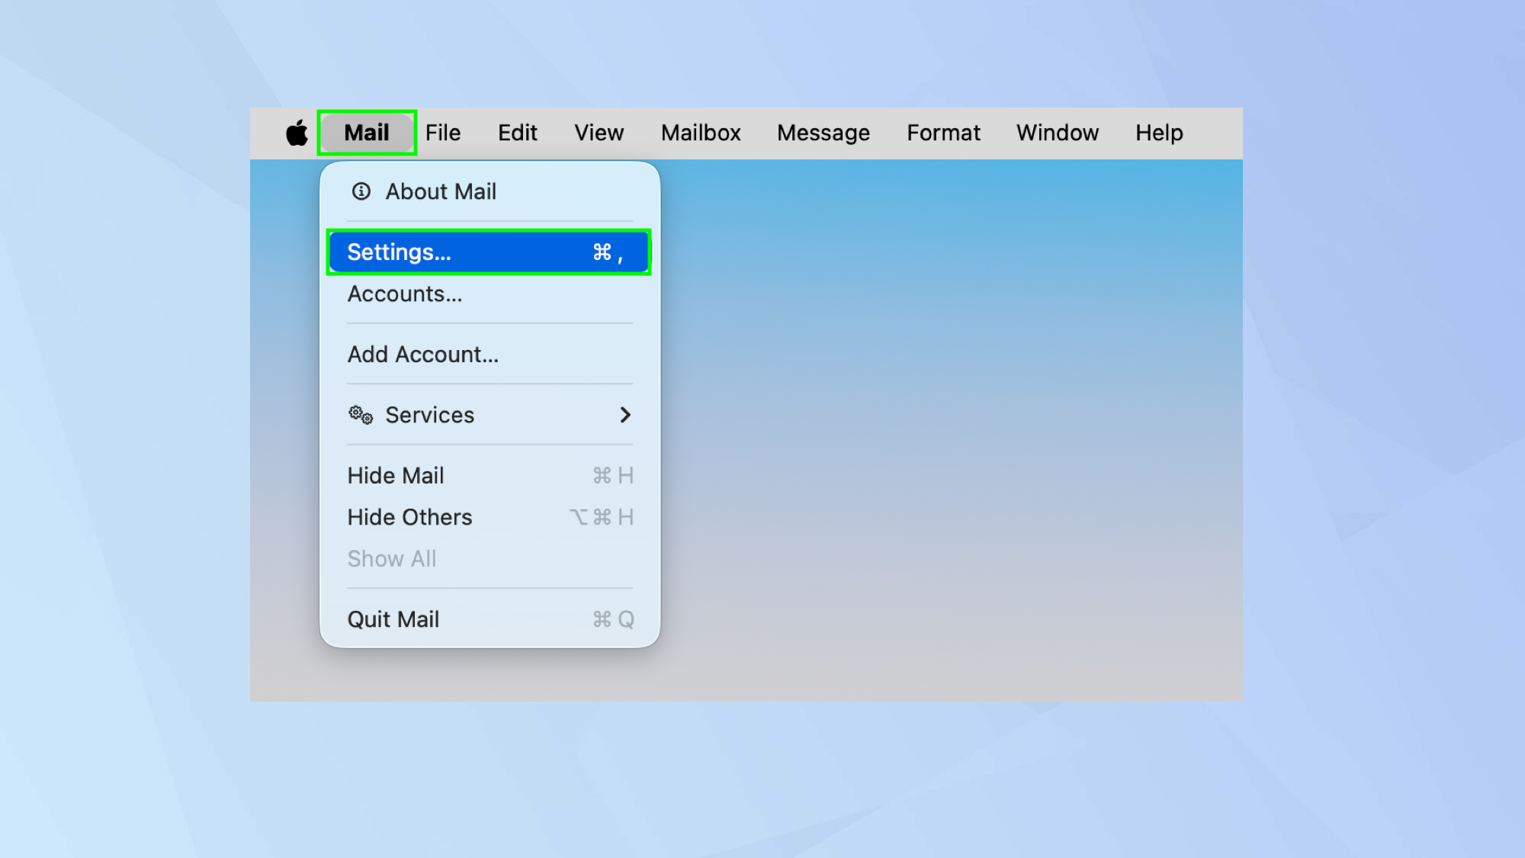Open the Message menu
This screenshot has width=1525, height=858.
823,132
